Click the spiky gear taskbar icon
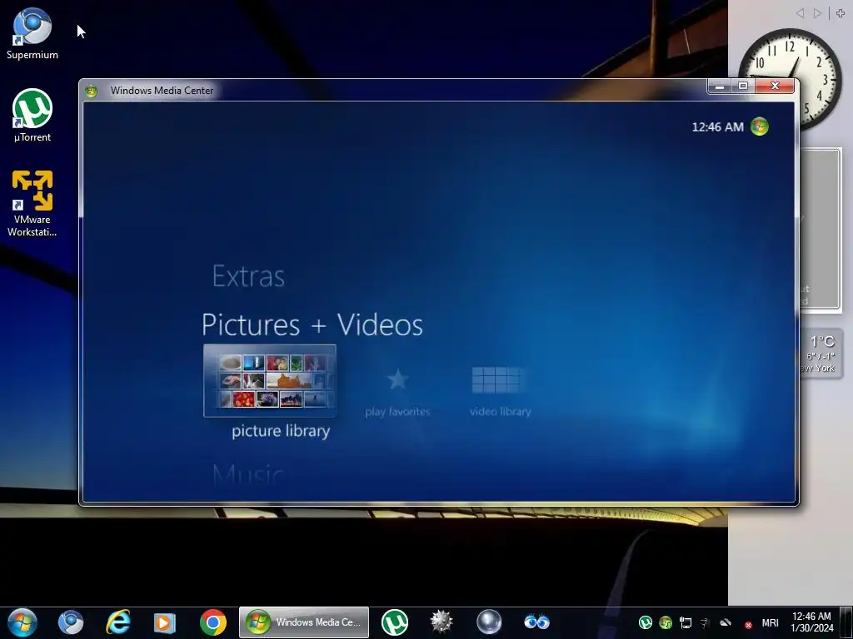The image size is (853, 639). point(441,622)
